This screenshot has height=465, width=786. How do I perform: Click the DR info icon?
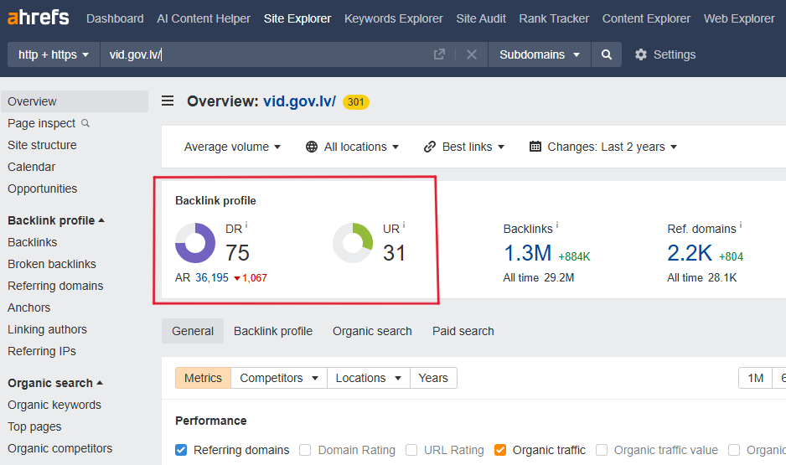[246, 225]
